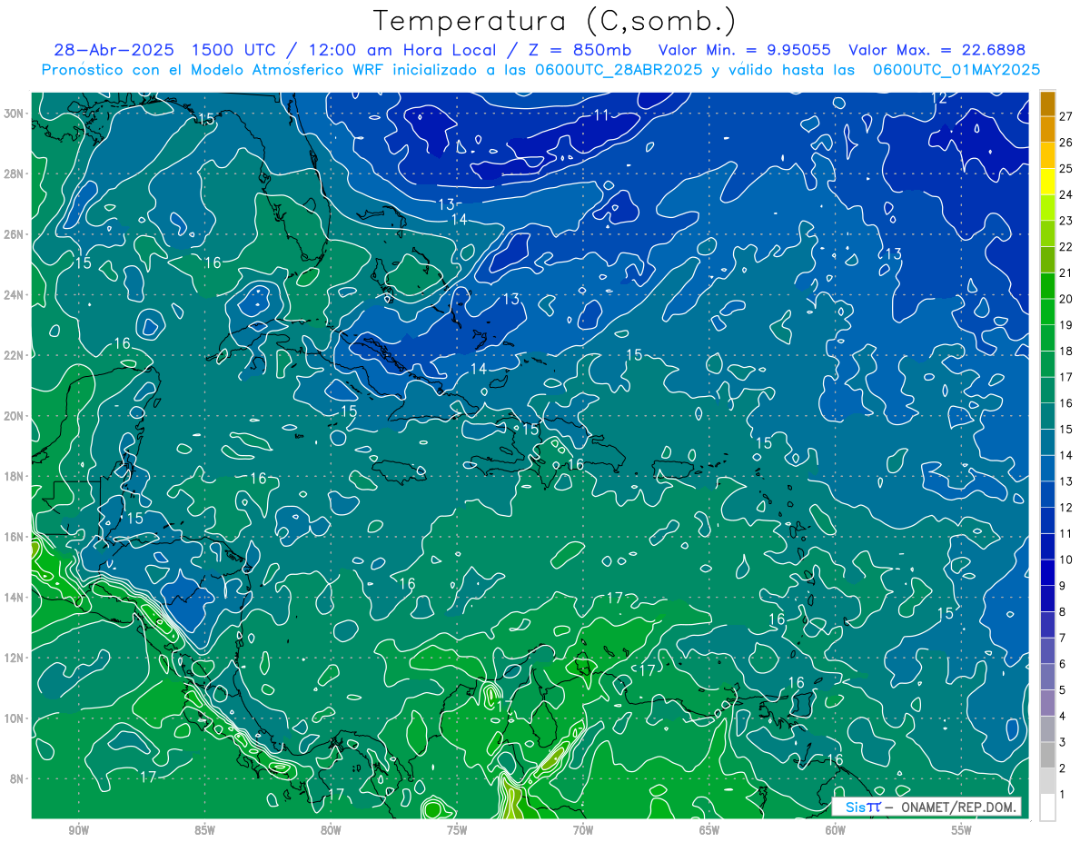Viewport: 1090px width, 842px height.
Task: Click the top orange-brown swatch of color legend
Action: [1047, 104]
